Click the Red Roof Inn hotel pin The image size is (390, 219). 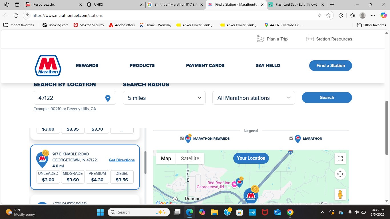pyautogui.click(x=234, y=185)
